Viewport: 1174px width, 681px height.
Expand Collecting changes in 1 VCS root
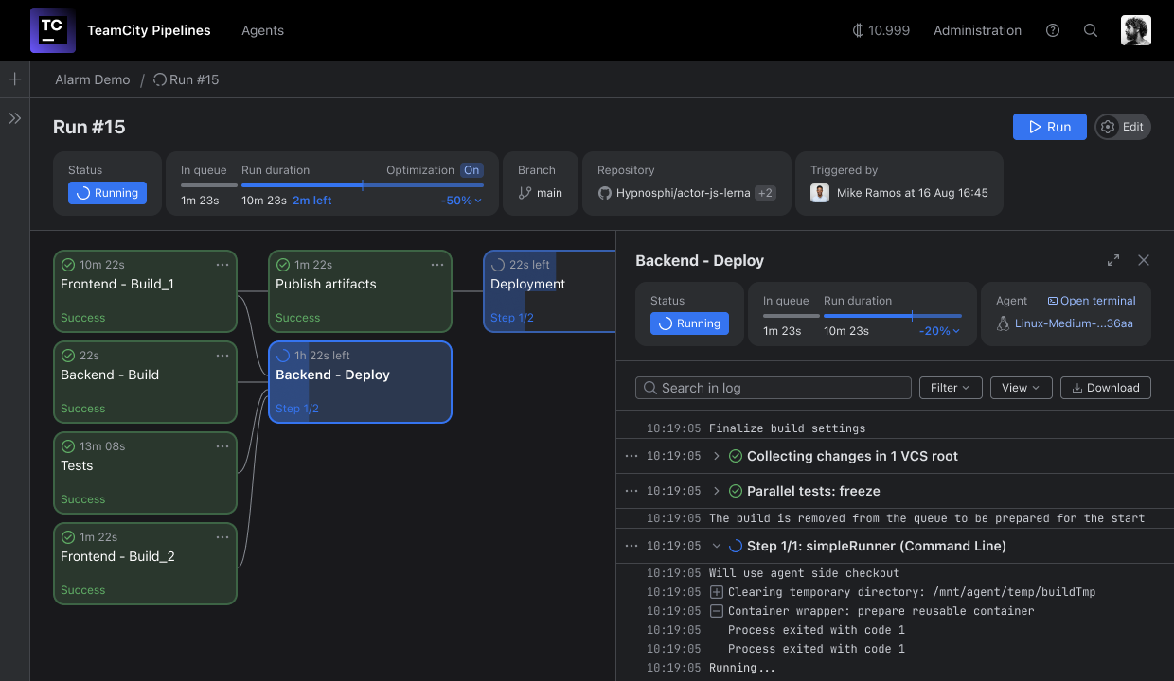pyautogui.click(x=717, y=456)
